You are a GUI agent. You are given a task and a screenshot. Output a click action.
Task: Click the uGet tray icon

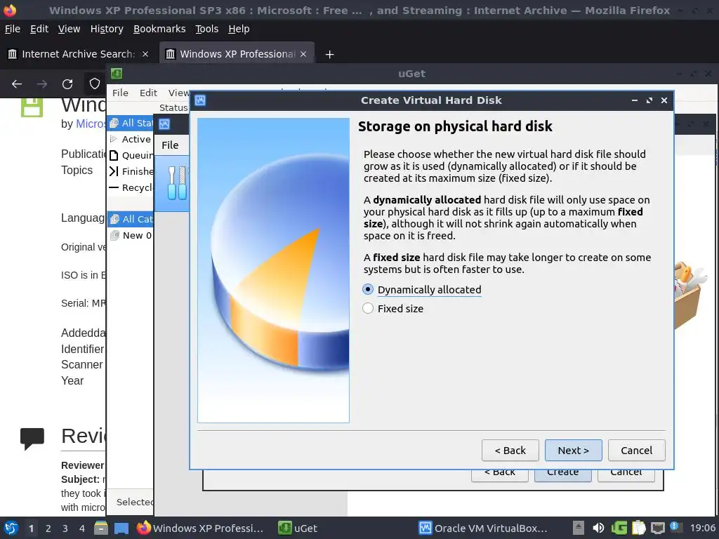[619, 528]
